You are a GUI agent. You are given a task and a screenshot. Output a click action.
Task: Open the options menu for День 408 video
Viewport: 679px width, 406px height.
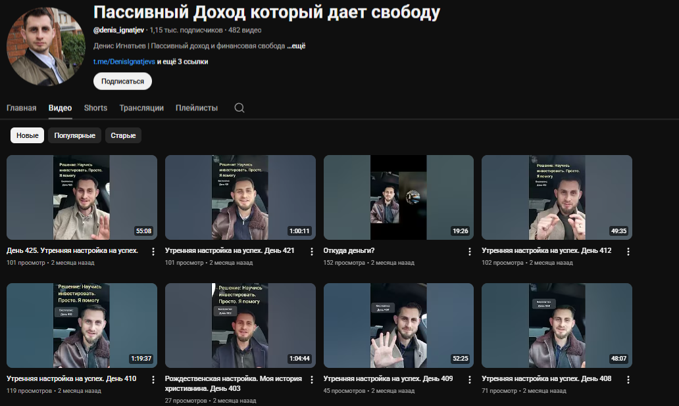628,380
